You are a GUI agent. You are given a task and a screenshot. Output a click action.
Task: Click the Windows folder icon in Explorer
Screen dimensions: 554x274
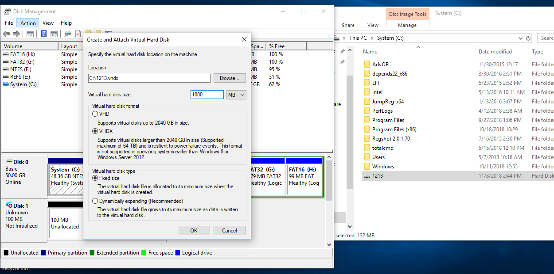[x=367, y=166]
